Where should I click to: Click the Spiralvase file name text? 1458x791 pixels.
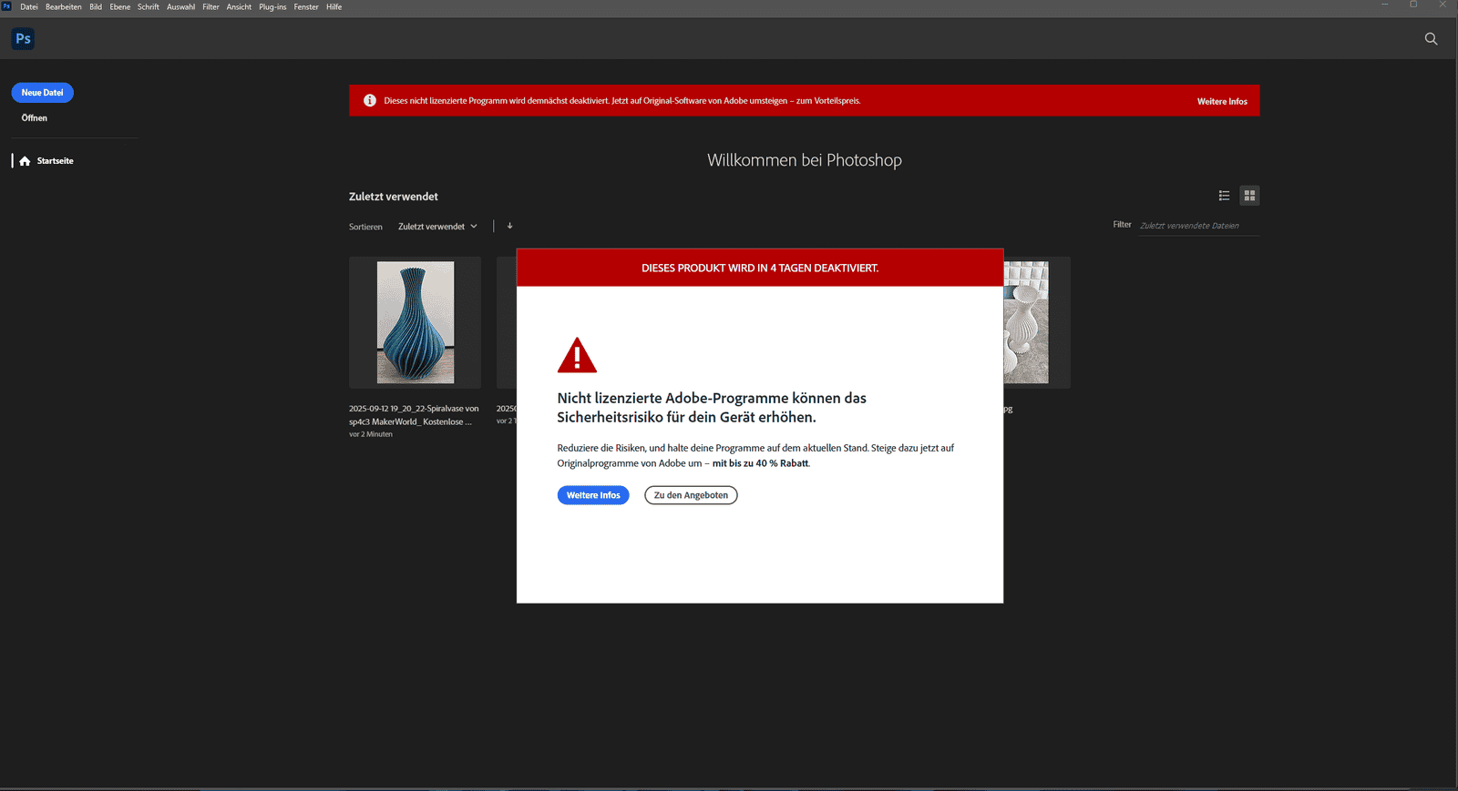coord(414,415)
